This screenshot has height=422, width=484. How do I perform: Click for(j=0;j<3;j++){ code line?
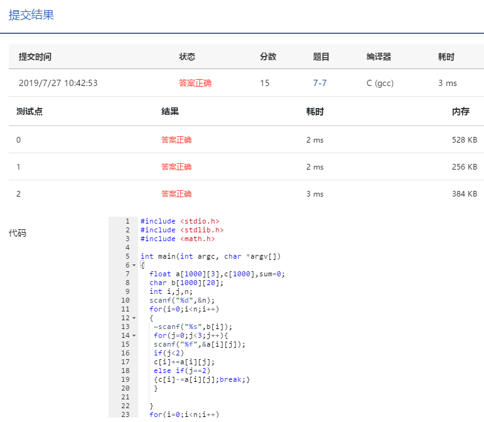point(191,335)
